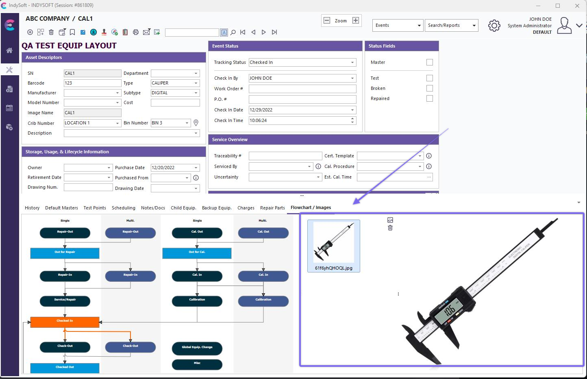The width and height of the screenshot is (587, 379).
Task: Expand the Tracking Status dropdown
Action: pos(352,62)
